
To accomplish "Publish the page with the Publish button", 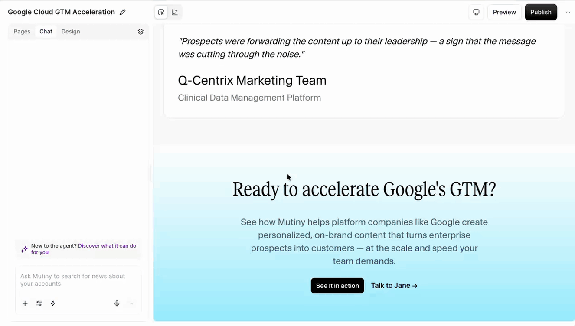I will pos(541,12).
